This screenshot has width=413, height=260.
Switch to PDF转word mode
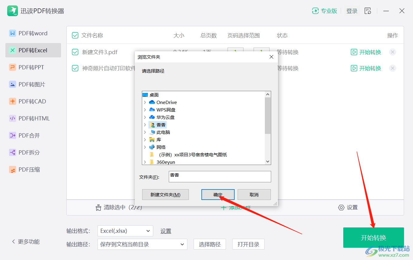tap(33, 33)
